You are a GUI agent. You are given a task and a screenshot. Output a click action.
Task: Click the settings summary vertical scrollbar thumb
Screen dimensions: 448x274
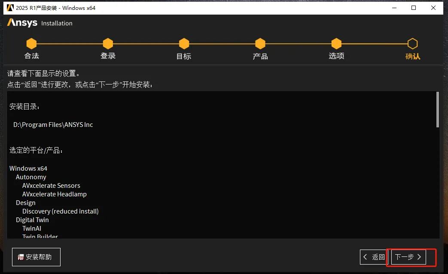437,109
